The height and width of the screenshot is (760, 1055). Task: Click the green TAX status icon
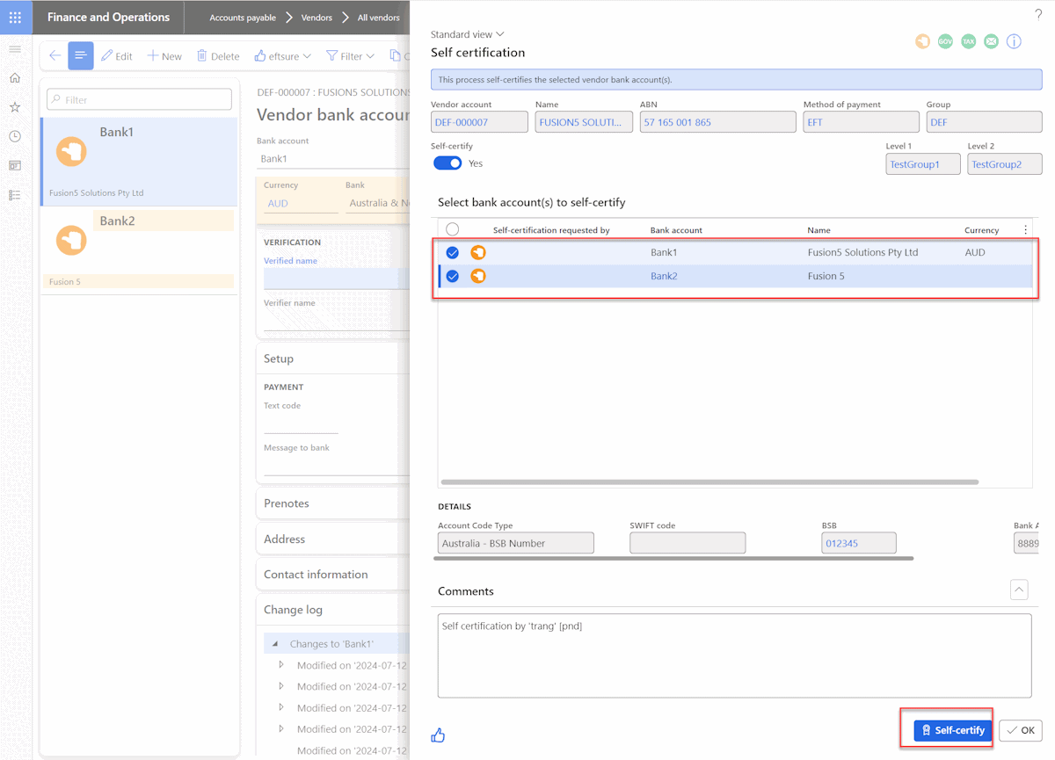click(968, 41)
